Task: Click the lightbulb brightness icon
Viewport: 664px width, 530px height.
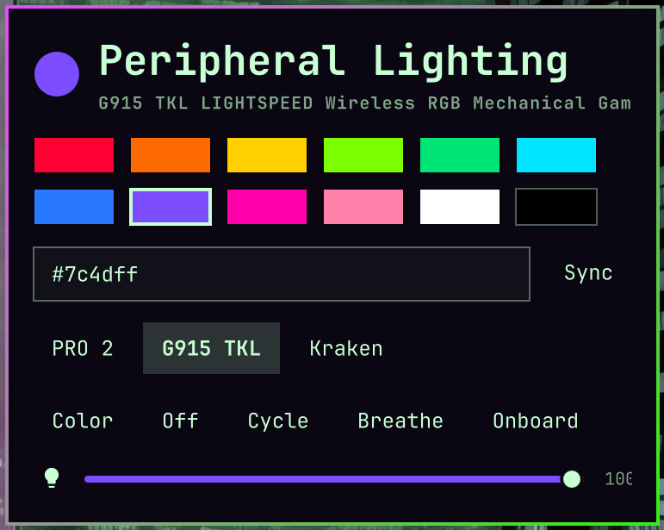Action: tap(52, 478)
